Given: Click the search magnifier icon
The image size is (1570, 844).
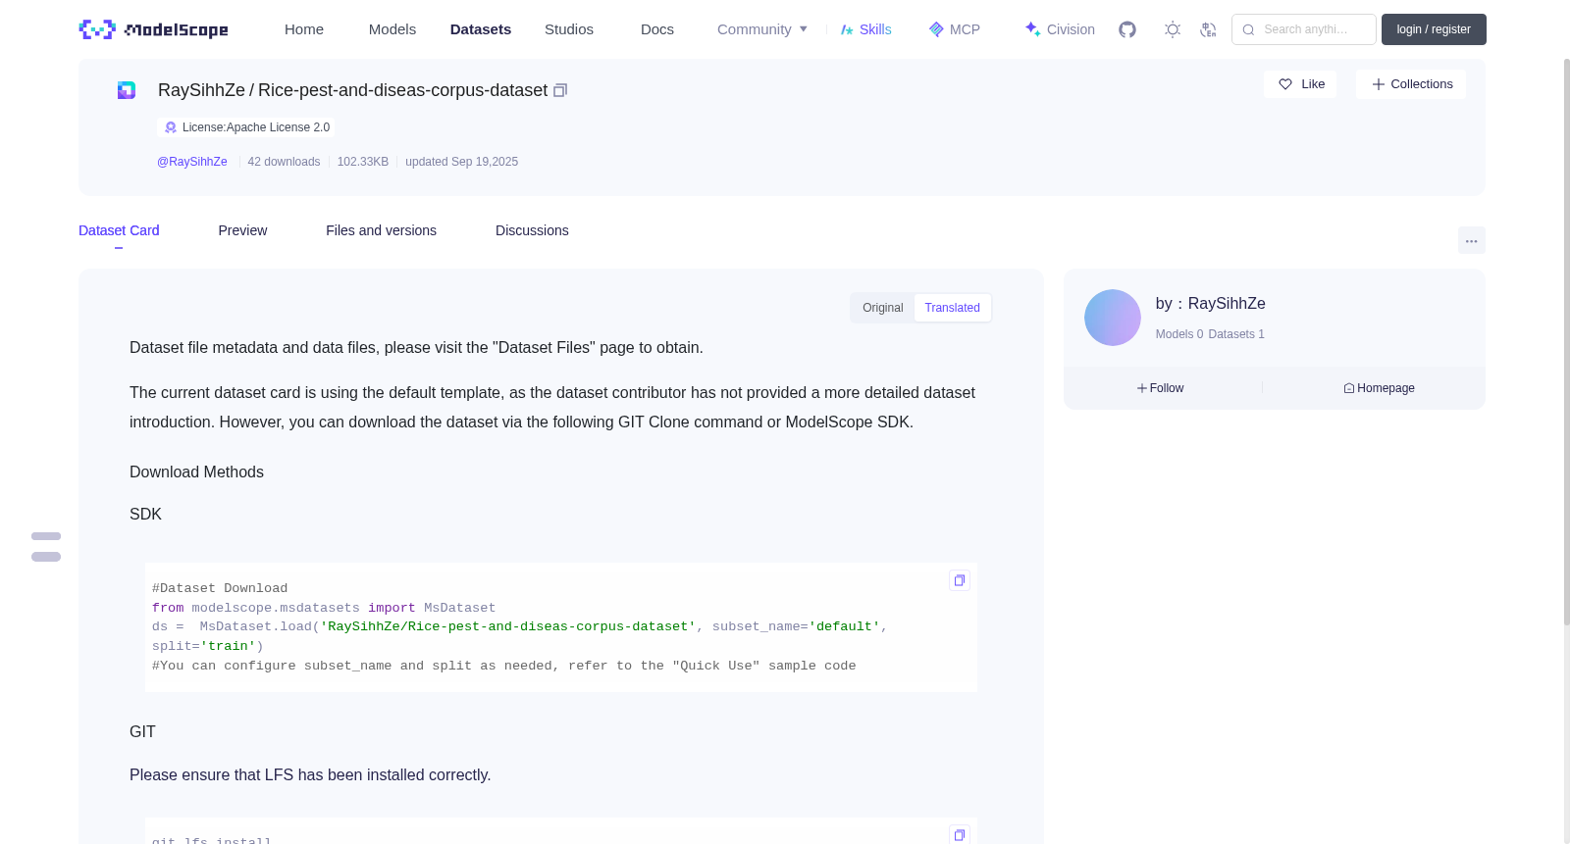Looking at the screenshot, I should click(x=1248, y=29).
